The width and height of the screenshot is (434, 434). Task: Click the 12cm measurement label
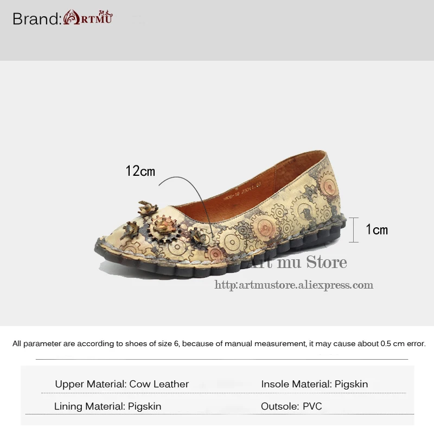coord(141,171)
